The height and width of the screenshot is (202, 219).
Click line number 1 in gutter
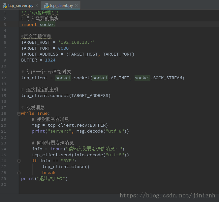point(5,13)
